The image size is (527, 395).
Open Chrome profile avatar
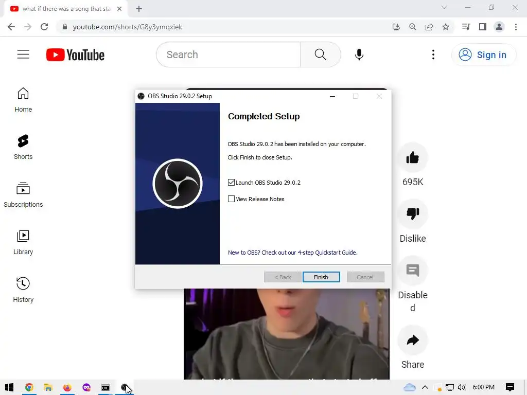[499, 27]
